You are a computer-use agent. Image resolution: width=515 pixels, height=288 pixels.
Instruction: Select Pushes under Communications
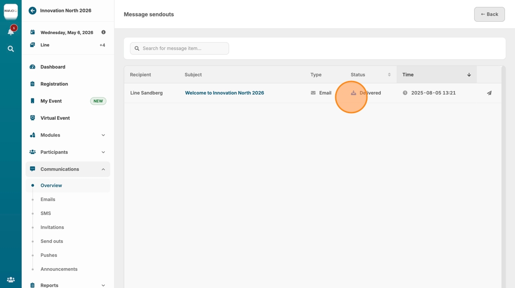pos(49,255)
